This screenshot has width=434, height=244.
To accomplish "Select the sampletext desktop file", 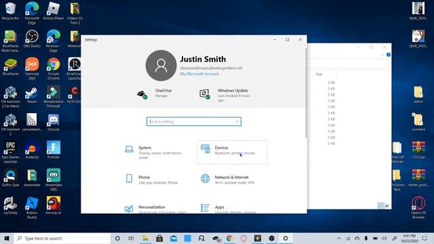I will tap(32, 122).
